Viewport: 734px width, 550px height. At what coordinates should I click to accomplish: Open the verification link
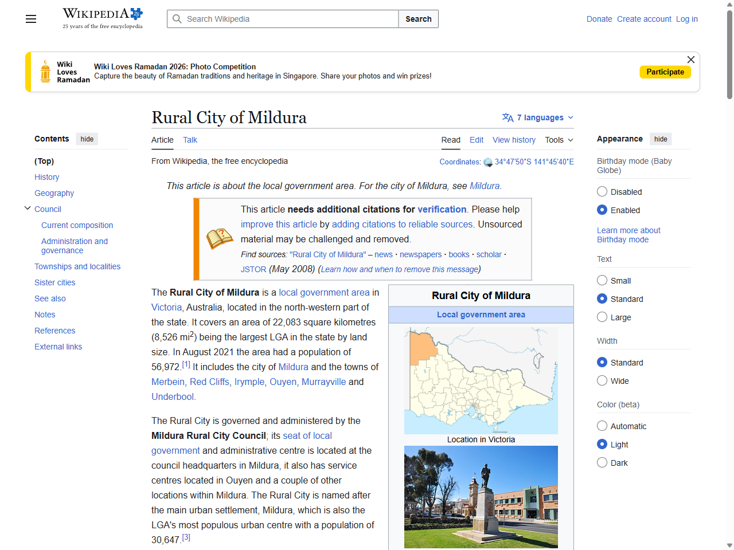point(442,209)
